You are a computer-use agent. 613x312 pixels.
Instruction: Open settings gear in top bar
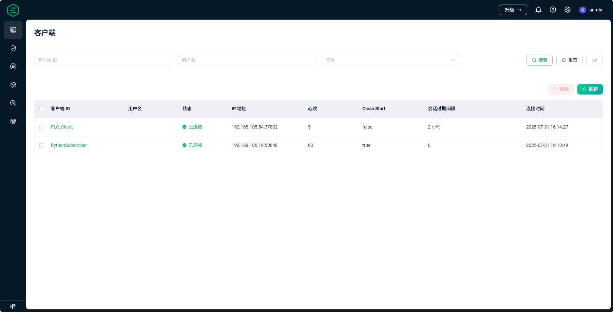[567, 10]
